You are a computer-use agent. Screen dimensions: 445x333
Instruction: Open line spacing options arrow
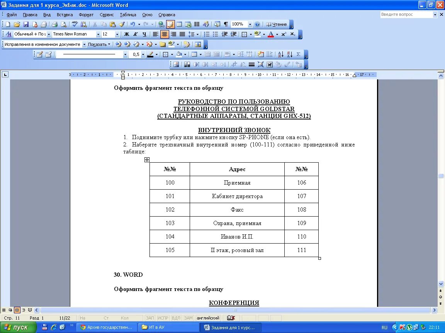tap(197, 34)
